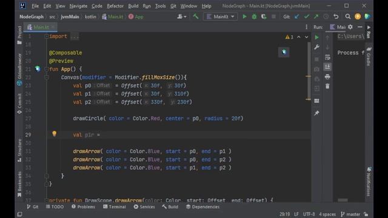388x218 pixels.
Task: Push commits using Git green arrow
Action: pyautogui.click(x=316, y=16)
